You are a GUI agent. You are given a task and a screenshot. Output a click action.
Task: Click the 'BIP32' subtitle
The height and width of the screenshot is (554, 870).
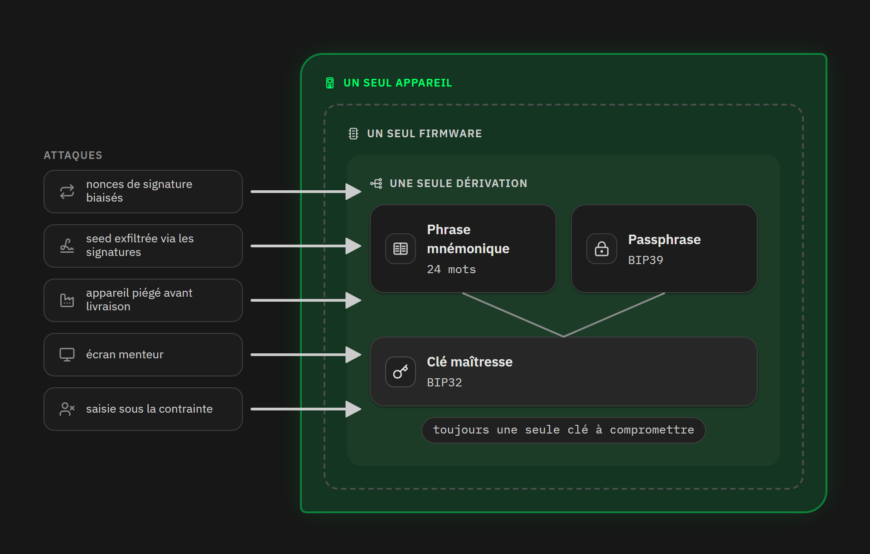[444, 383]
